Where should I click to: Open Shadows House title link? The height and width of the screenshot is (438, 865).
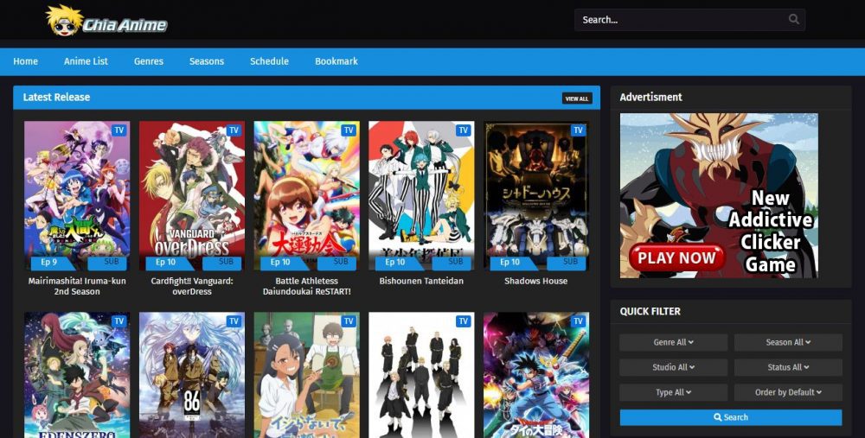(536, 281)
